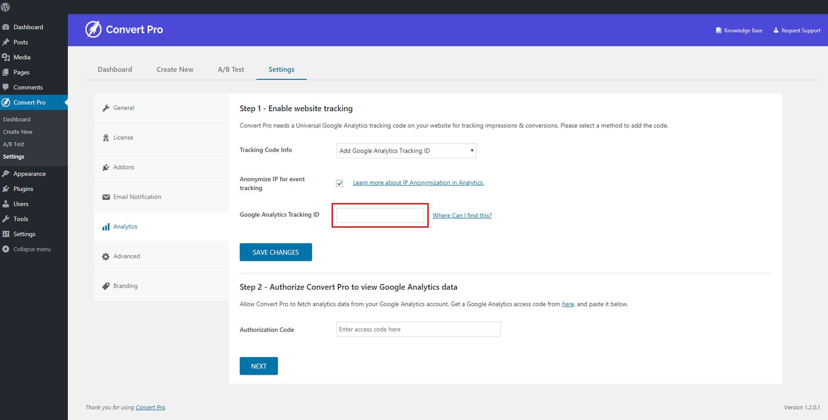Focus the Authorization Code input field
Image resolution: width=828 pixels, height=420 pixels.
(418, 329)
